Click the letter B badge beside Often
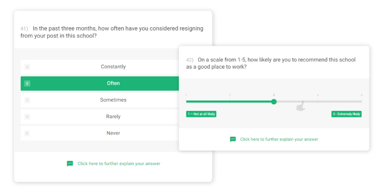The width and height of the screenshot is (382, 193). point(27,83)
